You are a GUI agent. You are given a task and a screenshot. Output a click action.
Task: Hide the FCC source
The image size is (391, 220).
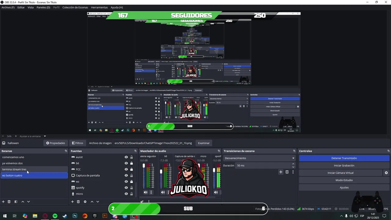[126, 169]
